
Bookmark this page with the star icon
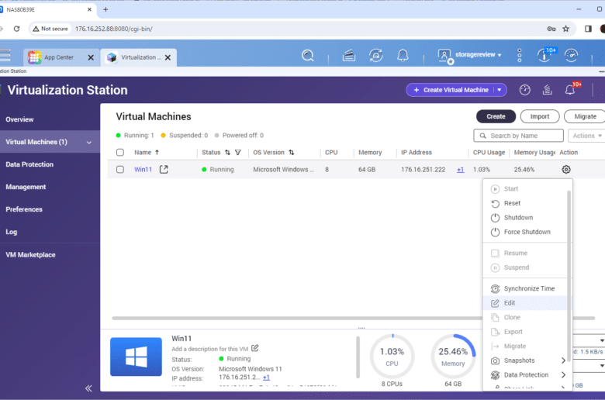tap(565, 29)
